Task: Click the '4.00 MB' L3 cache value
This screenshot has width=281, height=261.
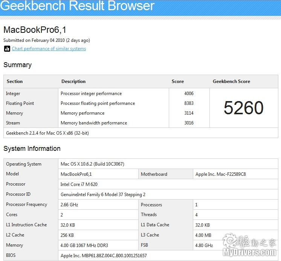Action: pyautogui.click(x=203, y=235)
